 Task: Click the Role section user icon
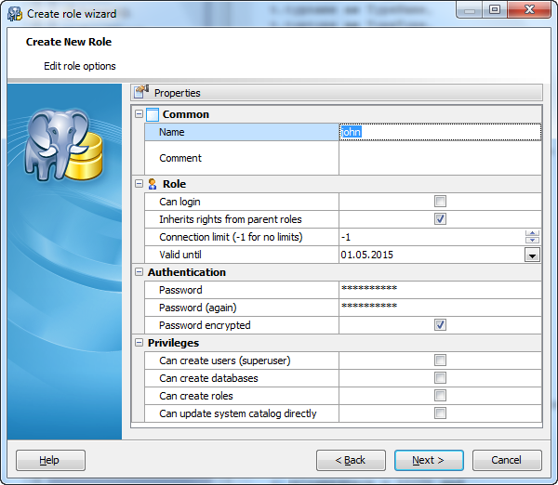click(153, 184)
